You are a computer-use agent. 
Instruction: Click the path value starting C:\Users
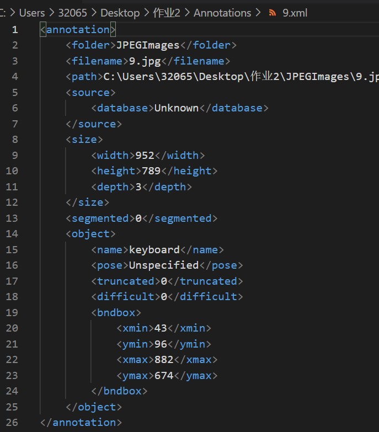[x=241, y=77]
